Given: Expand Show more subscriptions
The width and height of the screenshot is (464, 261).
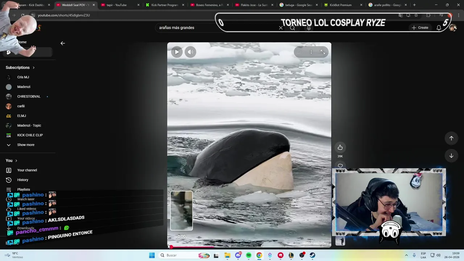Looking at the screenshot, I should point(26,145).
